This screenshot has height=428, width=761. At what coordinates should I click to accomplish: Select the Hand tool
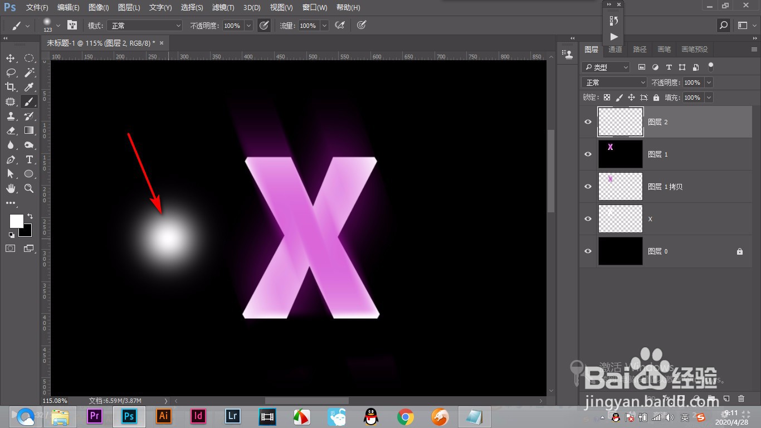click(x=11, y=188)
